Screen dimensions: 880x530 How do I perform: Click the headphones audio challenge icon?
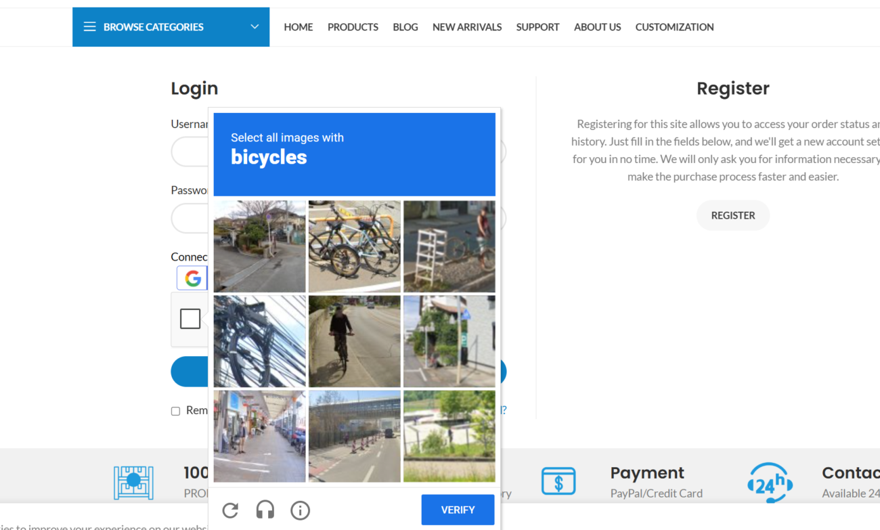click(265, 510)
